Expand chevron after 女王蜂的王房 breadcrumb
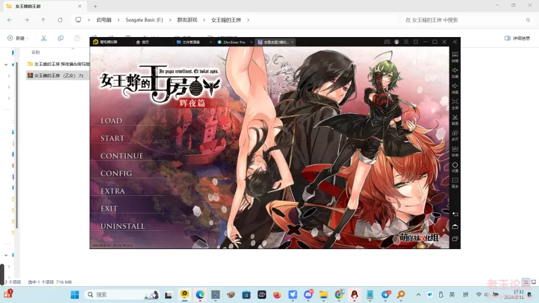This screenshot has width=539, height=303. pos(248,20)
